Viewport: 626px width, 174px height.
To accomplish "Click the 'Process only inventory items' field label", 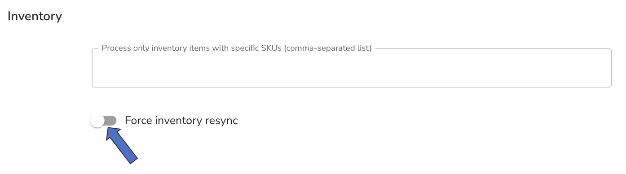I will (x=237, y=48).
